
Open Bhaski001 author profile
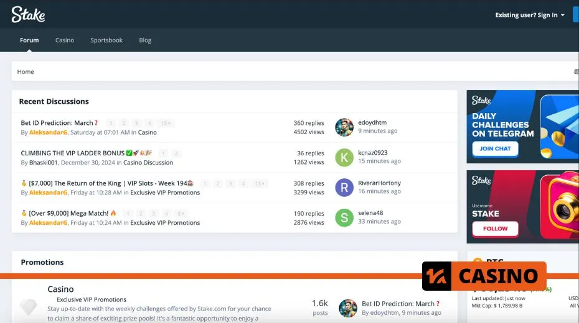tap(43, 162)
